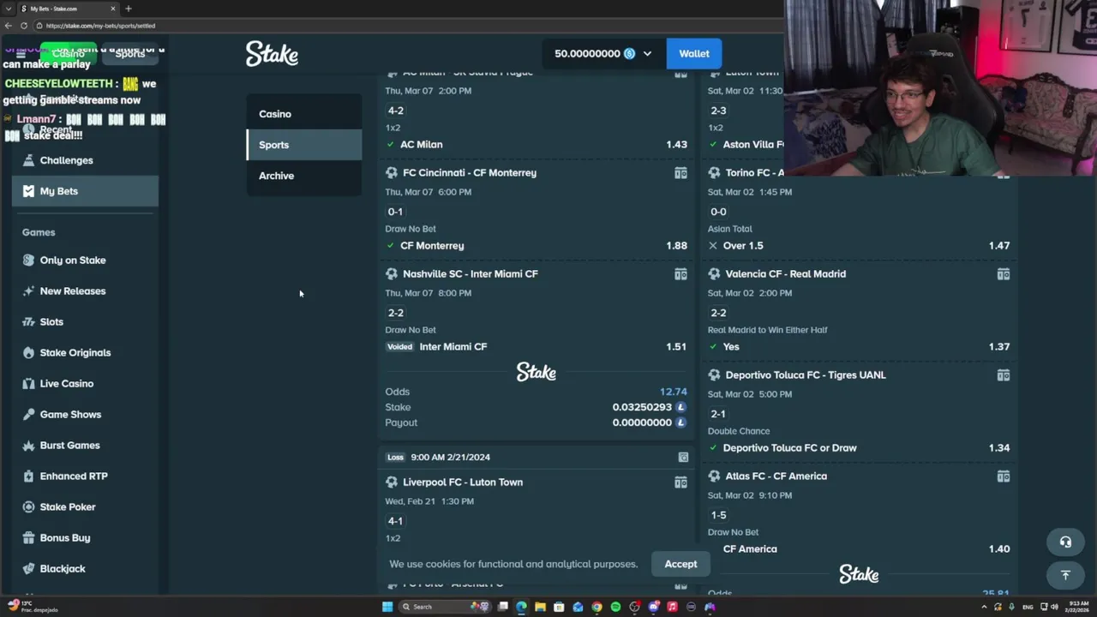The width and height of the screenshot is (1097, 617).
Task: Open stats icon for FC Cincinnati - CF Monterrey
Action: click(x=680, y=173)
